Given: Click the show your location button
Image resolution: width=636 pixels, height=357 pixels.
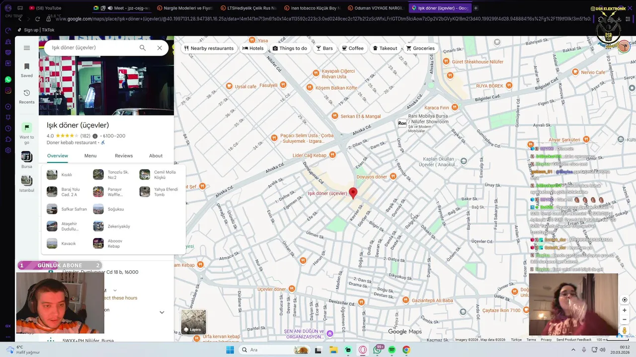Looking at the screenshot, I should tap(625, 300).
